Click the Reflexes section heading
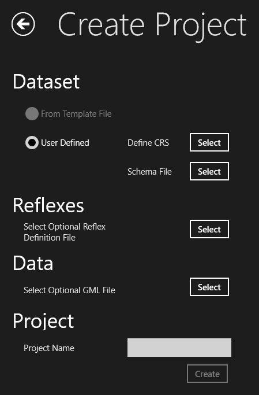259x395 pixels. click(48, 205)
